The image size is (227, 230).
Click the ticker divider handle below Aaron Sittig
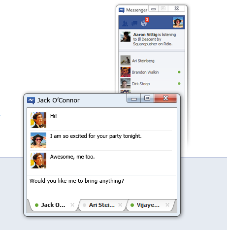pyautogui.click(x=152, y=50)
